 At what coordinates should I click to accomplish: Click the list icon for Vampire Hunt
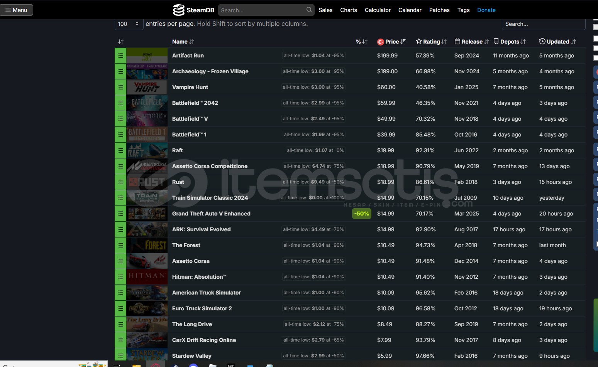click(120, 87)
